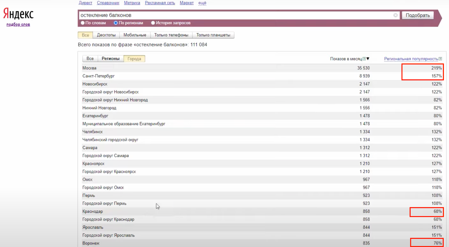Screen dimensions: 449x247
Task: Select the По регионам radio button
Action: (116, 23)
